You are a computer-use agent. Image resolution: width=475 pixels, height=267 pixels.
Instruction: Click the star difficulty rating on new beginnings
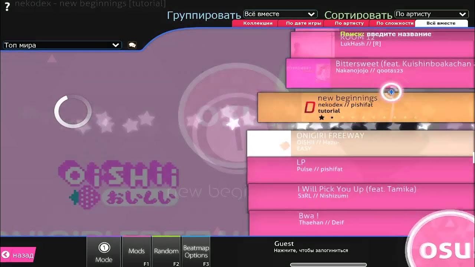[367, 118]
